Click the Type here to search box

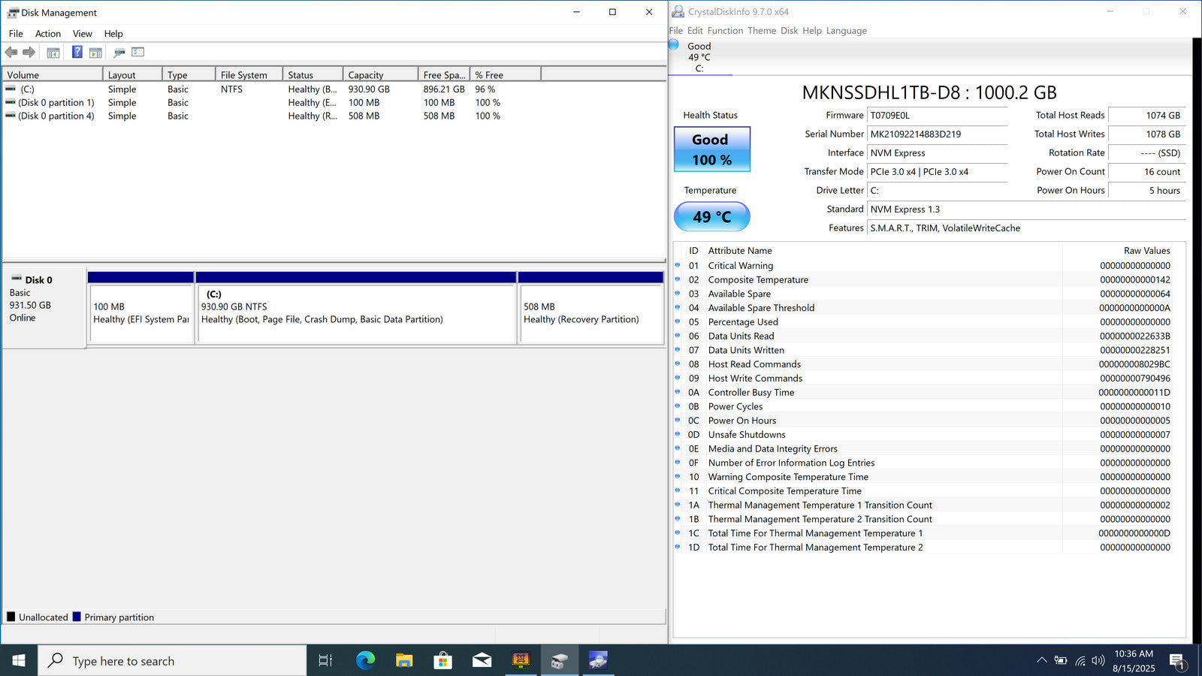(x=173, y=661)
